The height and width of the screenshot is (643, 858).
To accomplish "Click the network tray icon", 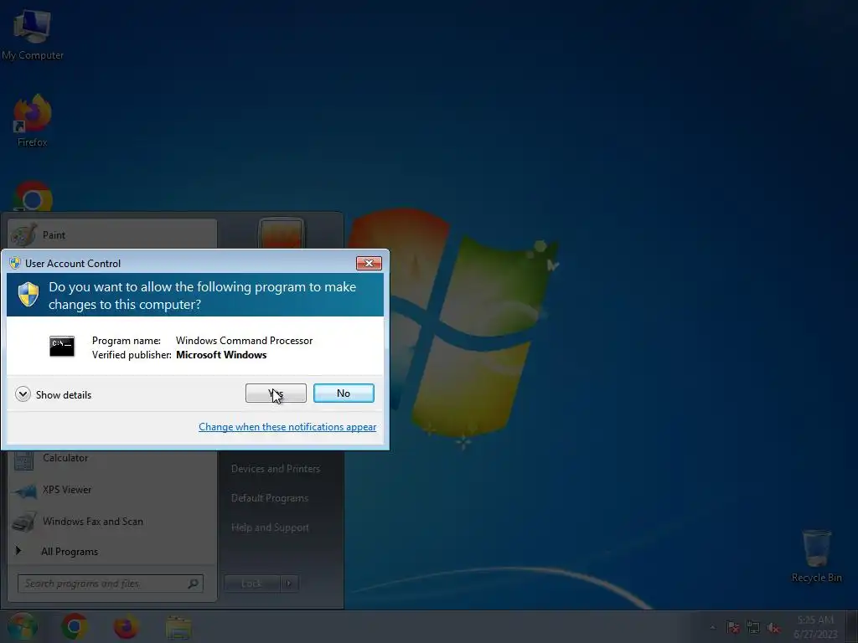I will [753, 627].
